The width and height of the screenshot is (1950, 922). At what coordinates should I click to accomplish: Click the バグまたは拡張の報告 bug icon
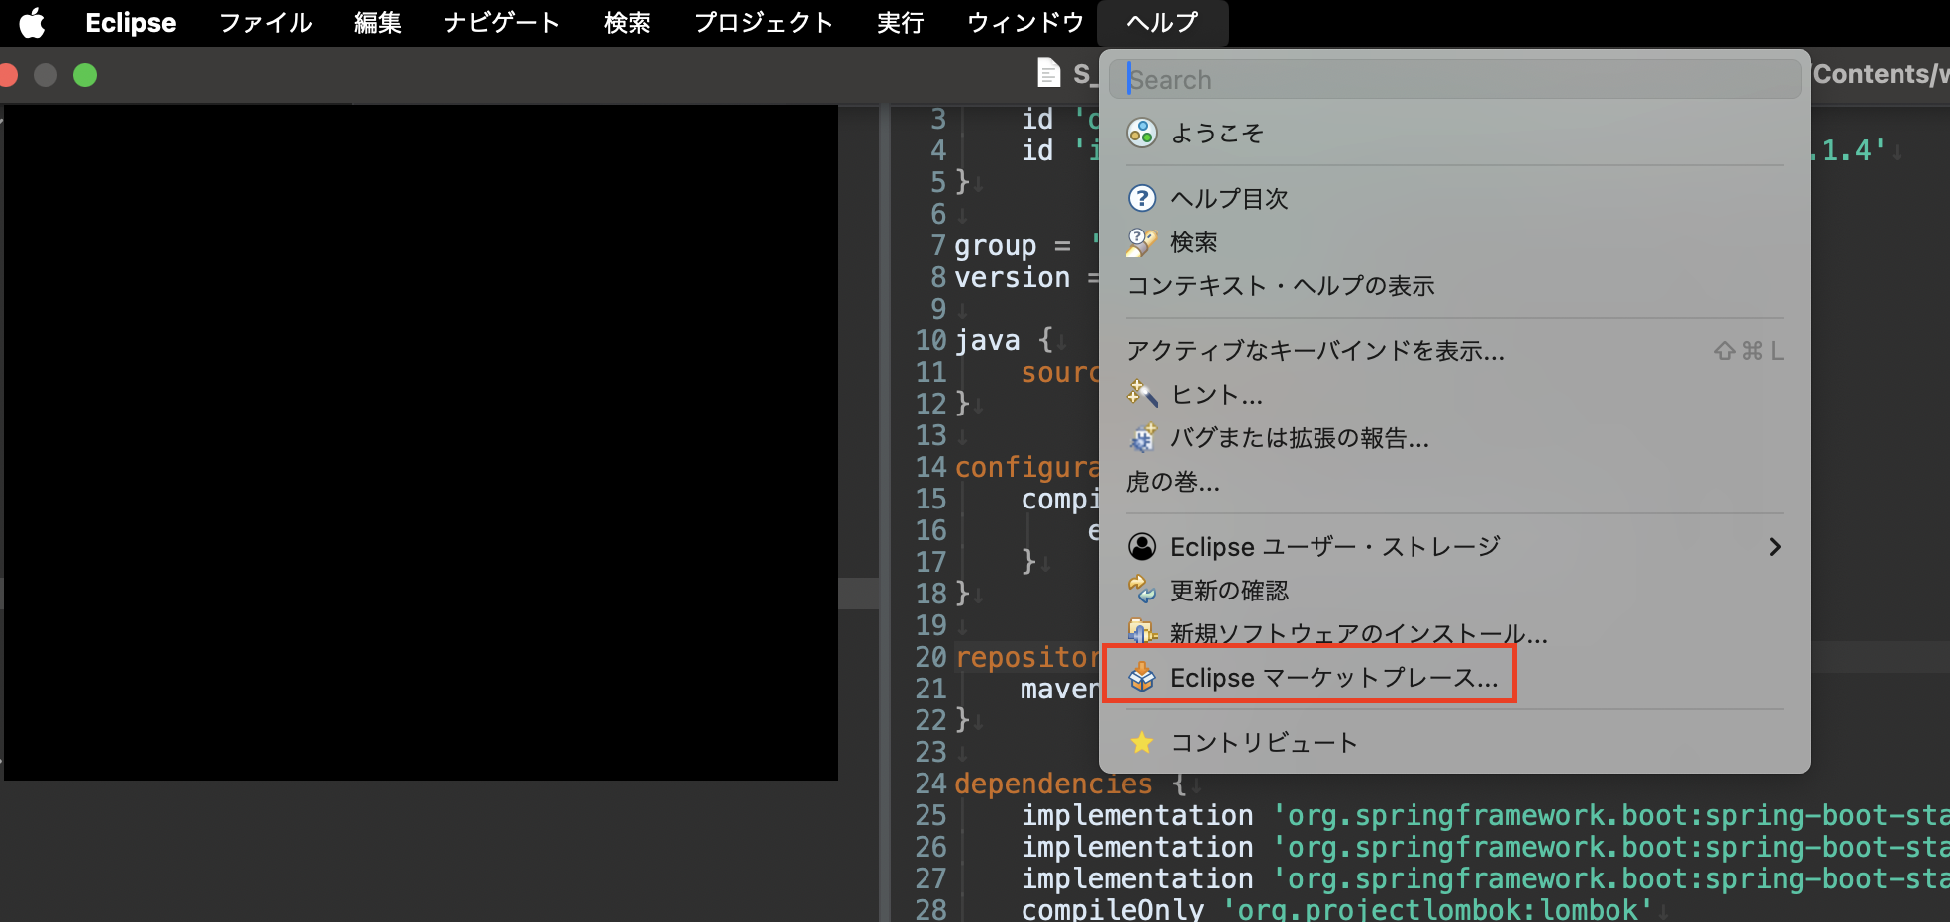(x=1143, y=437)
